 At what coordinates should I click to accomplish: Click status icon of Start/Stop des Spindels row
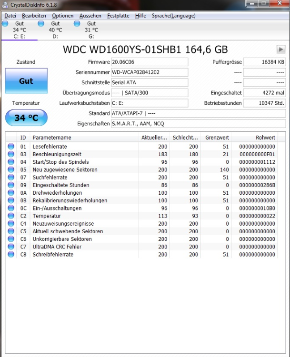(11, 162)
